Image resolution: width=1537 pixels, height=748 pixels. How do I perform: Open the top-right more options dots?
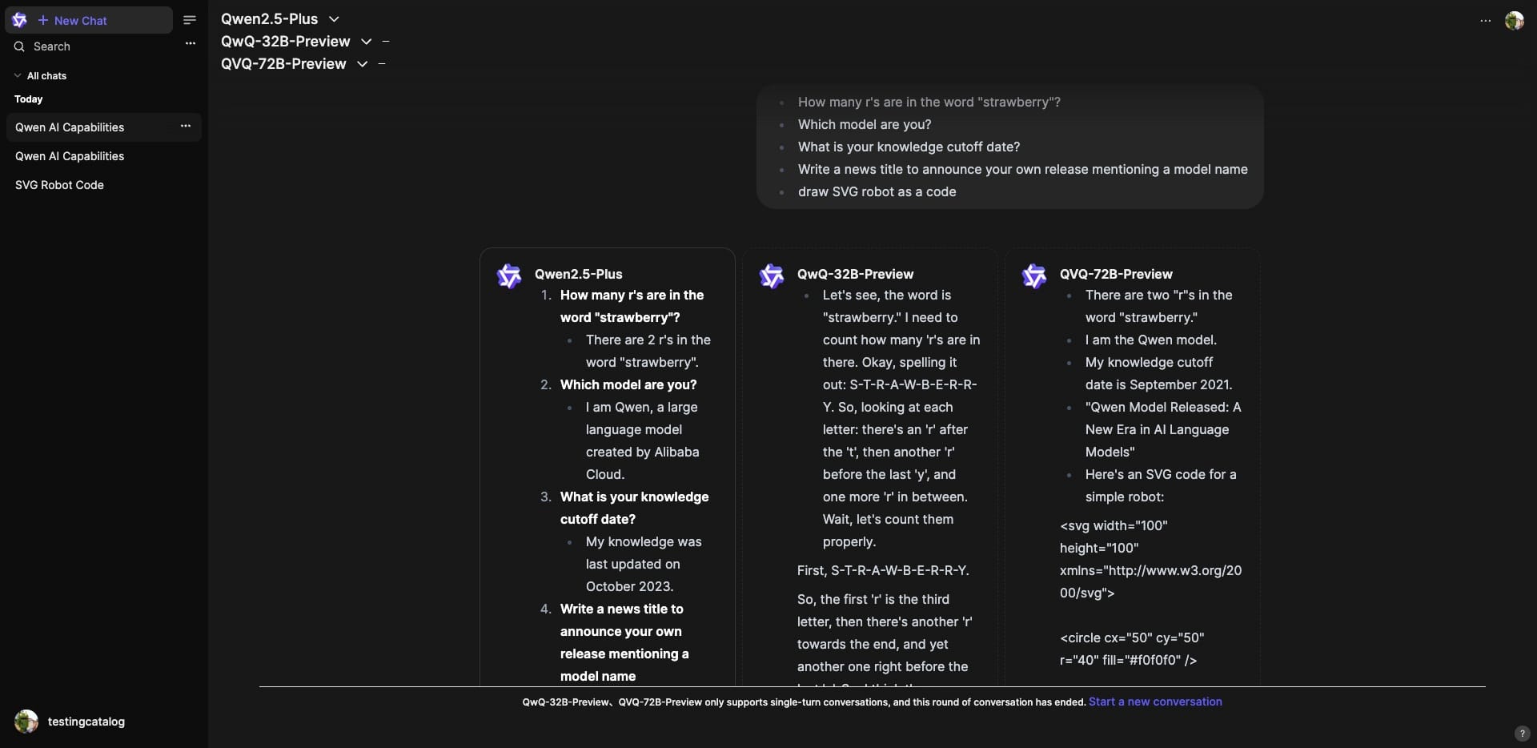pos(1486,21)
